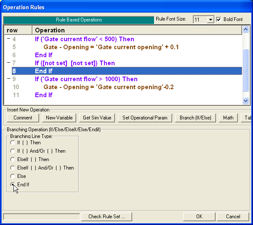The width and height of the screenshot is (253, 225).
Task: Click the Branch (If/Else) button
Action: coord(195,118)
